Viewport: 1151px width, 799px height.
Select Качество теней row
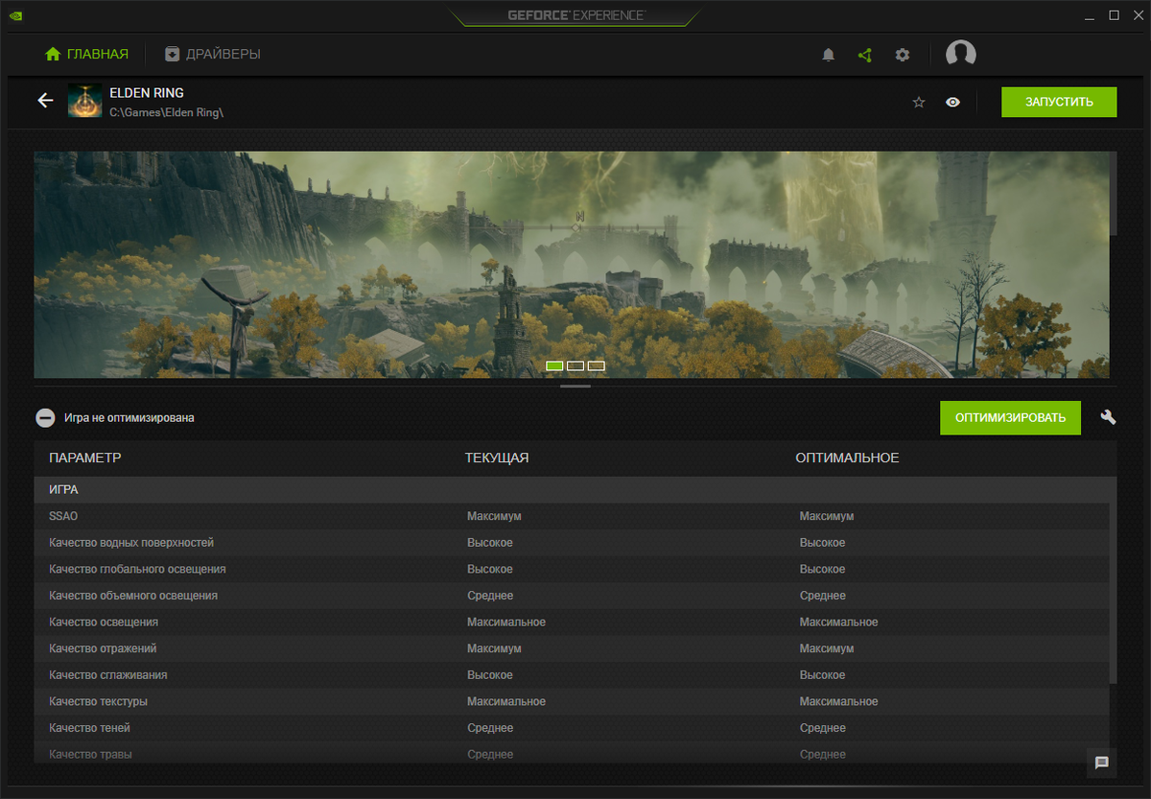coord(572,728)
